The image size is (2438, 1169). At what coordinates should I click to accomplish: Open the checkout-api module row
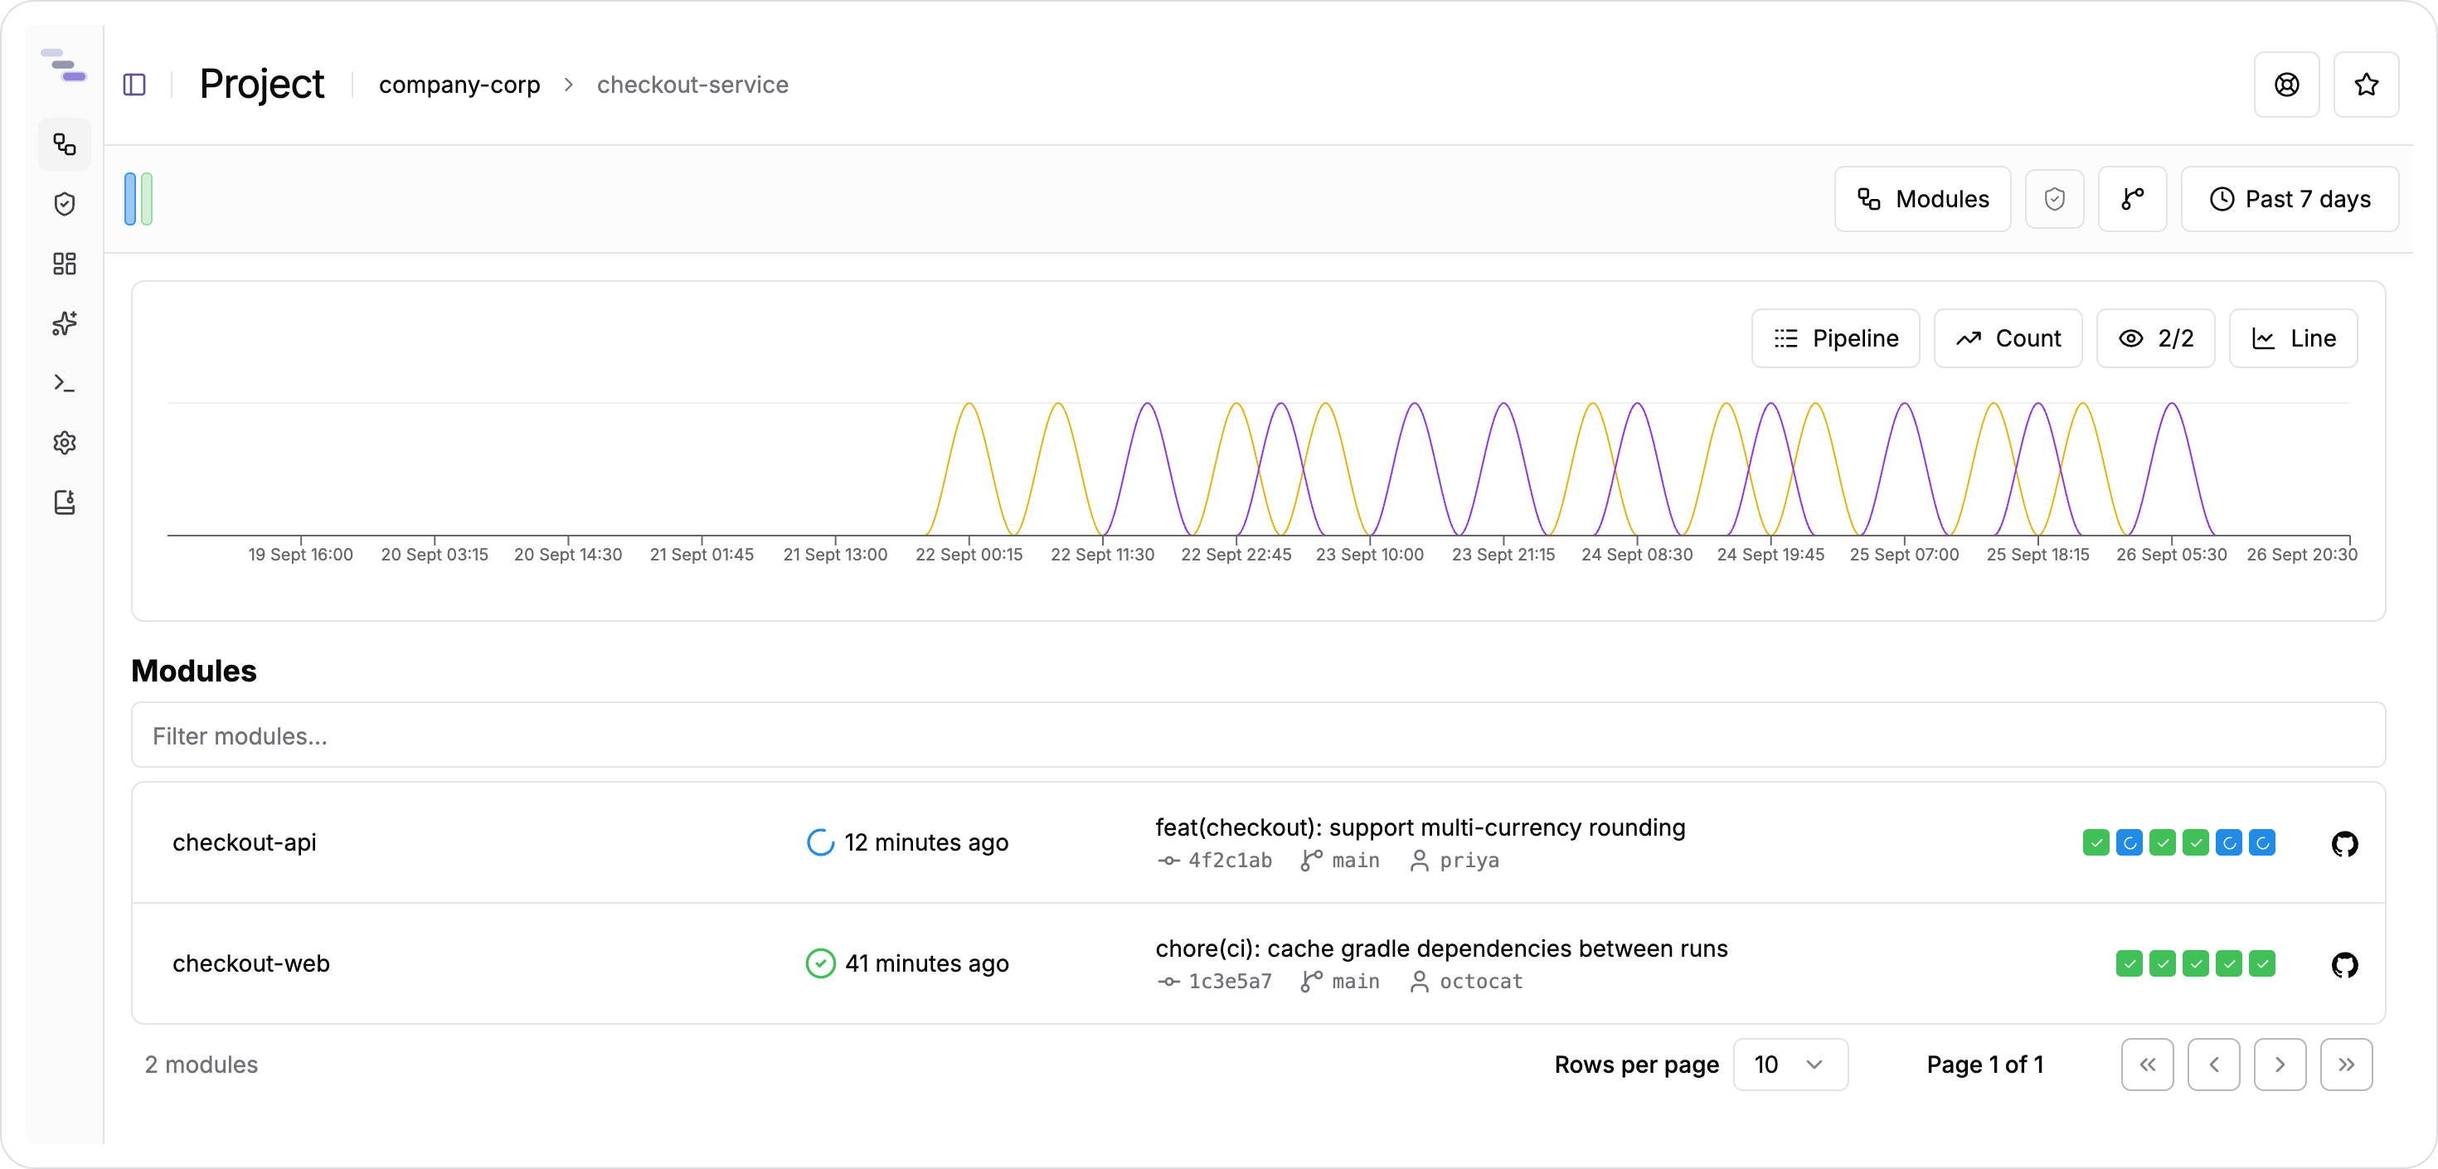[1257, 842]
